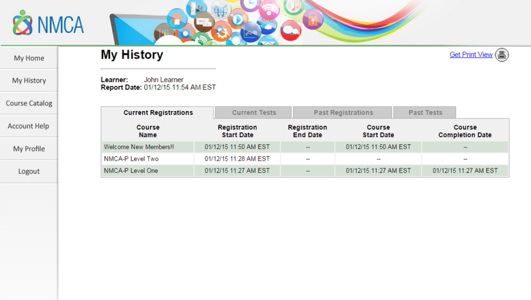Click the Course Name column header
The width and height of the screenshot is (531, 300).
click(x=148, y=131)
